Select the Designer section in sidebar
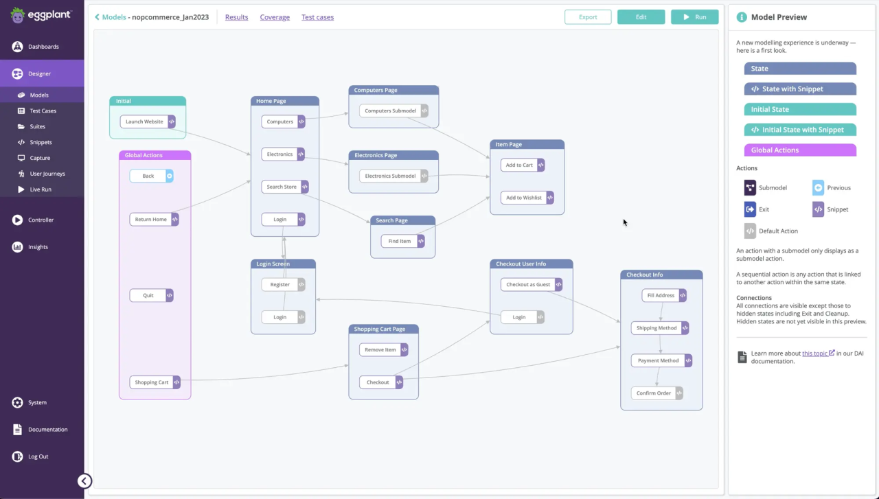Viewport: 879px width, 499px height. [x=42, y=73]
